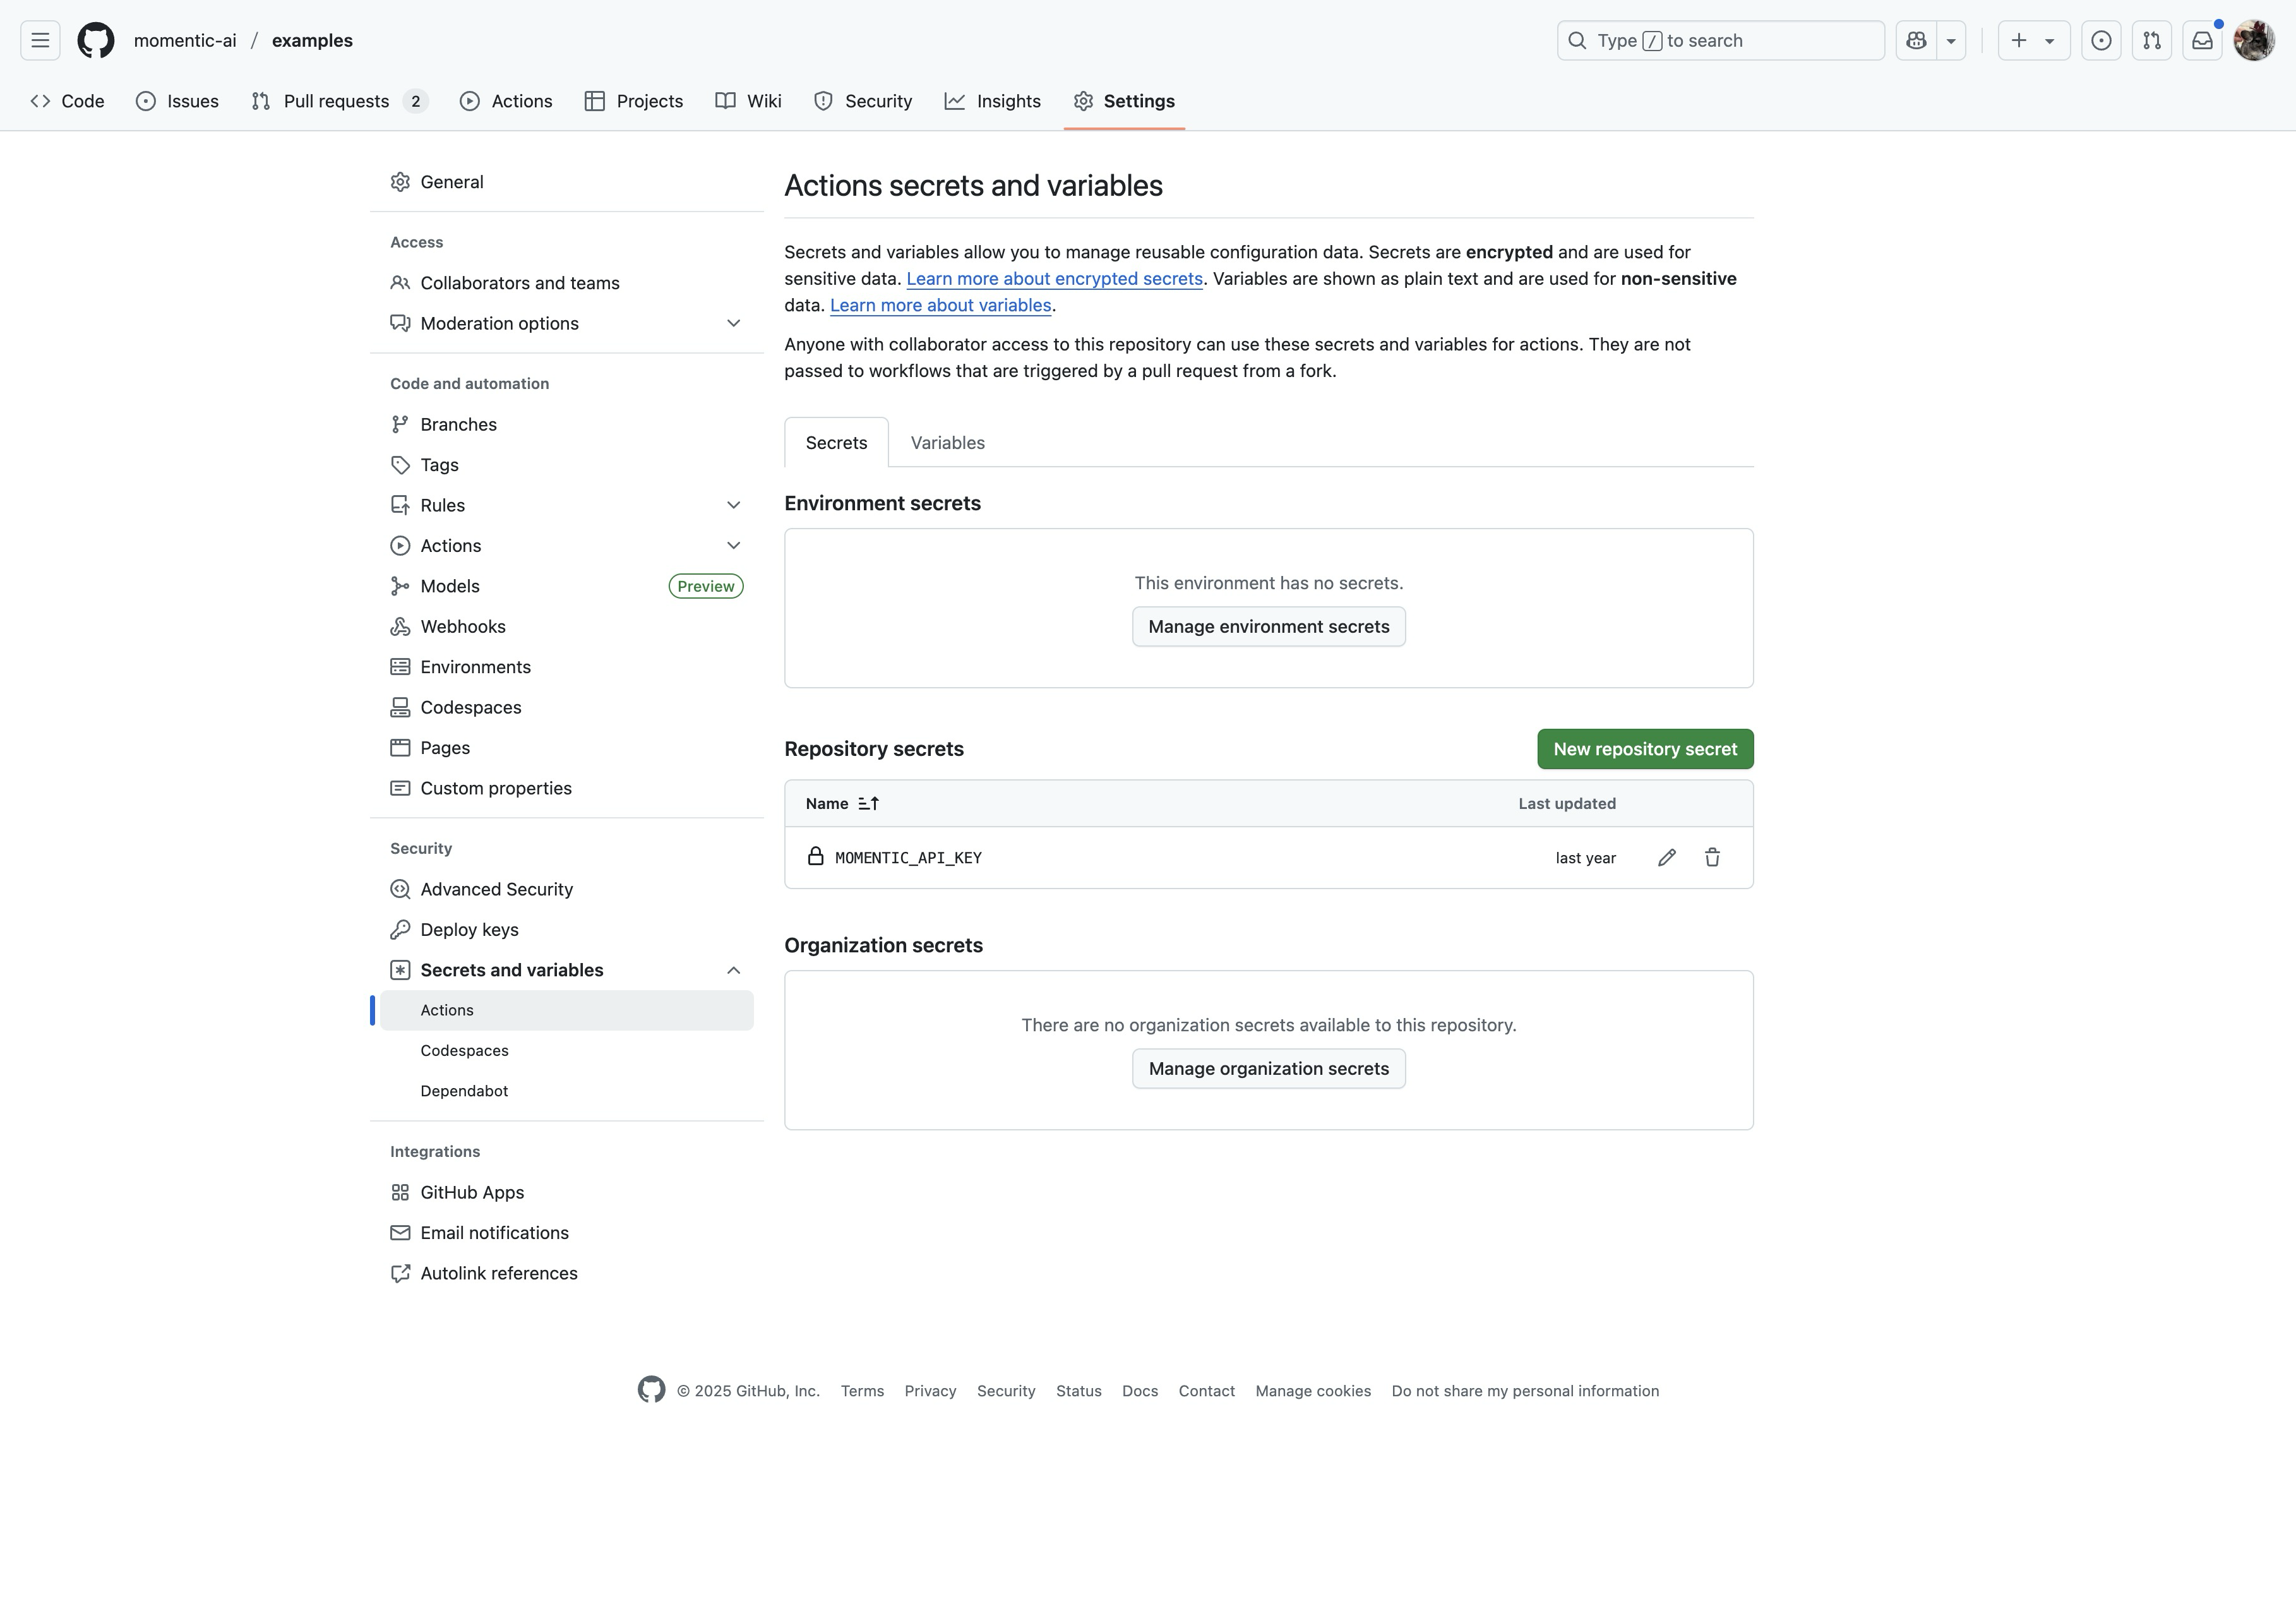The width and height of the screenshot is (2296, 1599).
Task: Open the hamburger navigation menu
Action: pyautogui.click(x=40, y=41)
